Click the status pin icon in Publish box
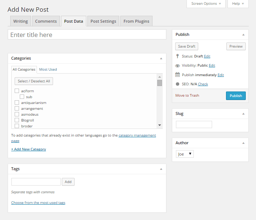 coord(177,56)
